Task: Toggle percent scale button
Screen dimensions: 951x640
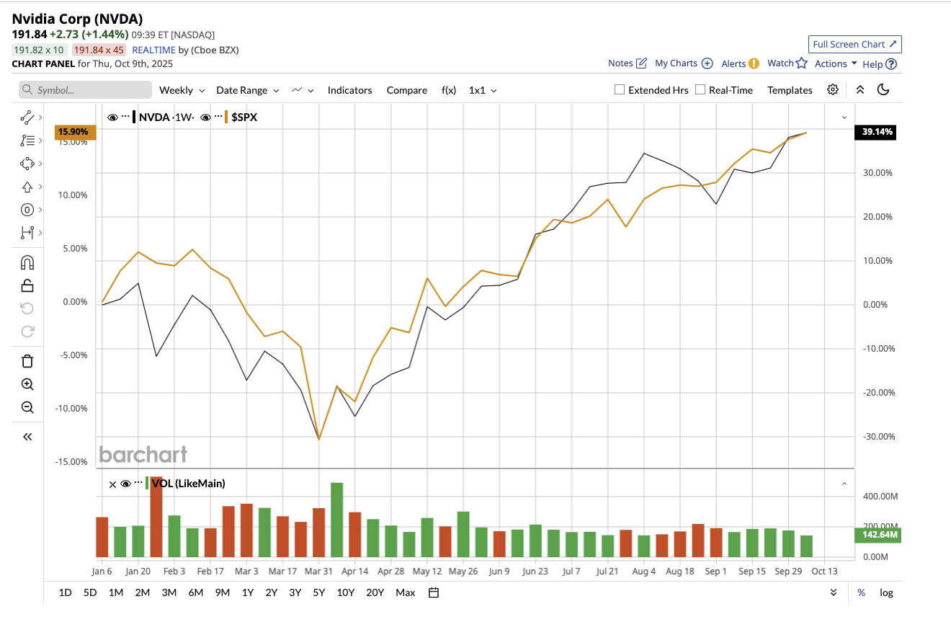Action: [x=862, y=592]
